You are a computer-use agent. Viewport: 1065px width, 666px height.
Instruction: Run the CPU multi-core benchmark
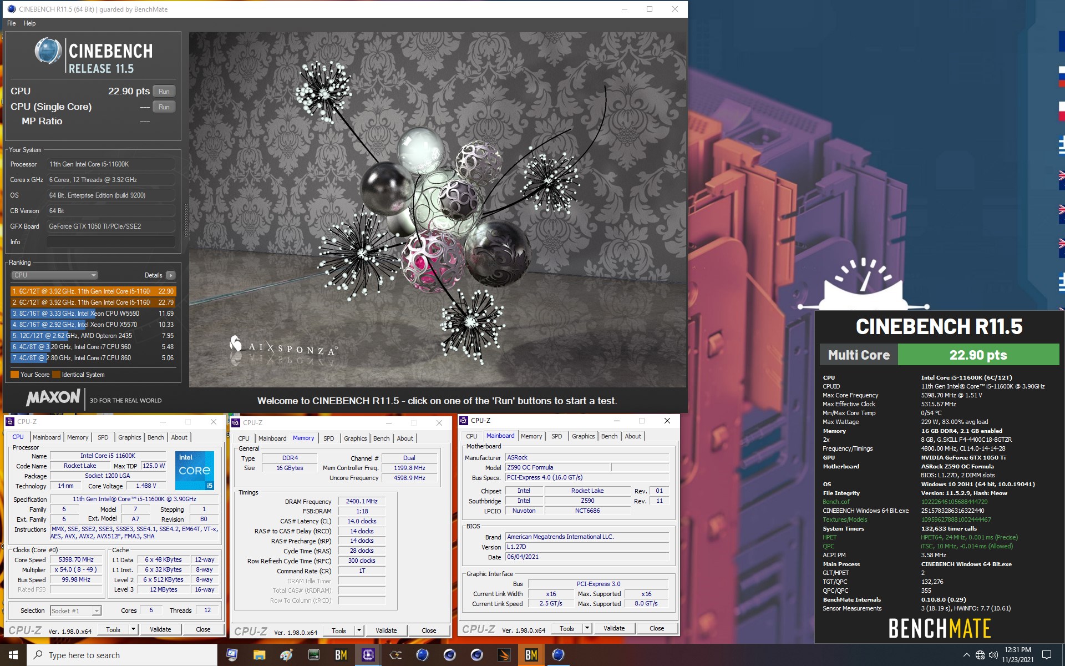click(x=164, y=91)
